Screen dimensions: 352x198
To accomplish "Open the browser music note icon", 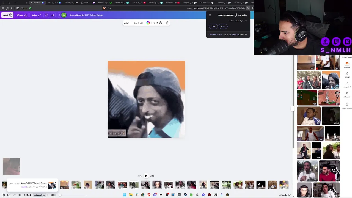I will [x=7, y=8].
